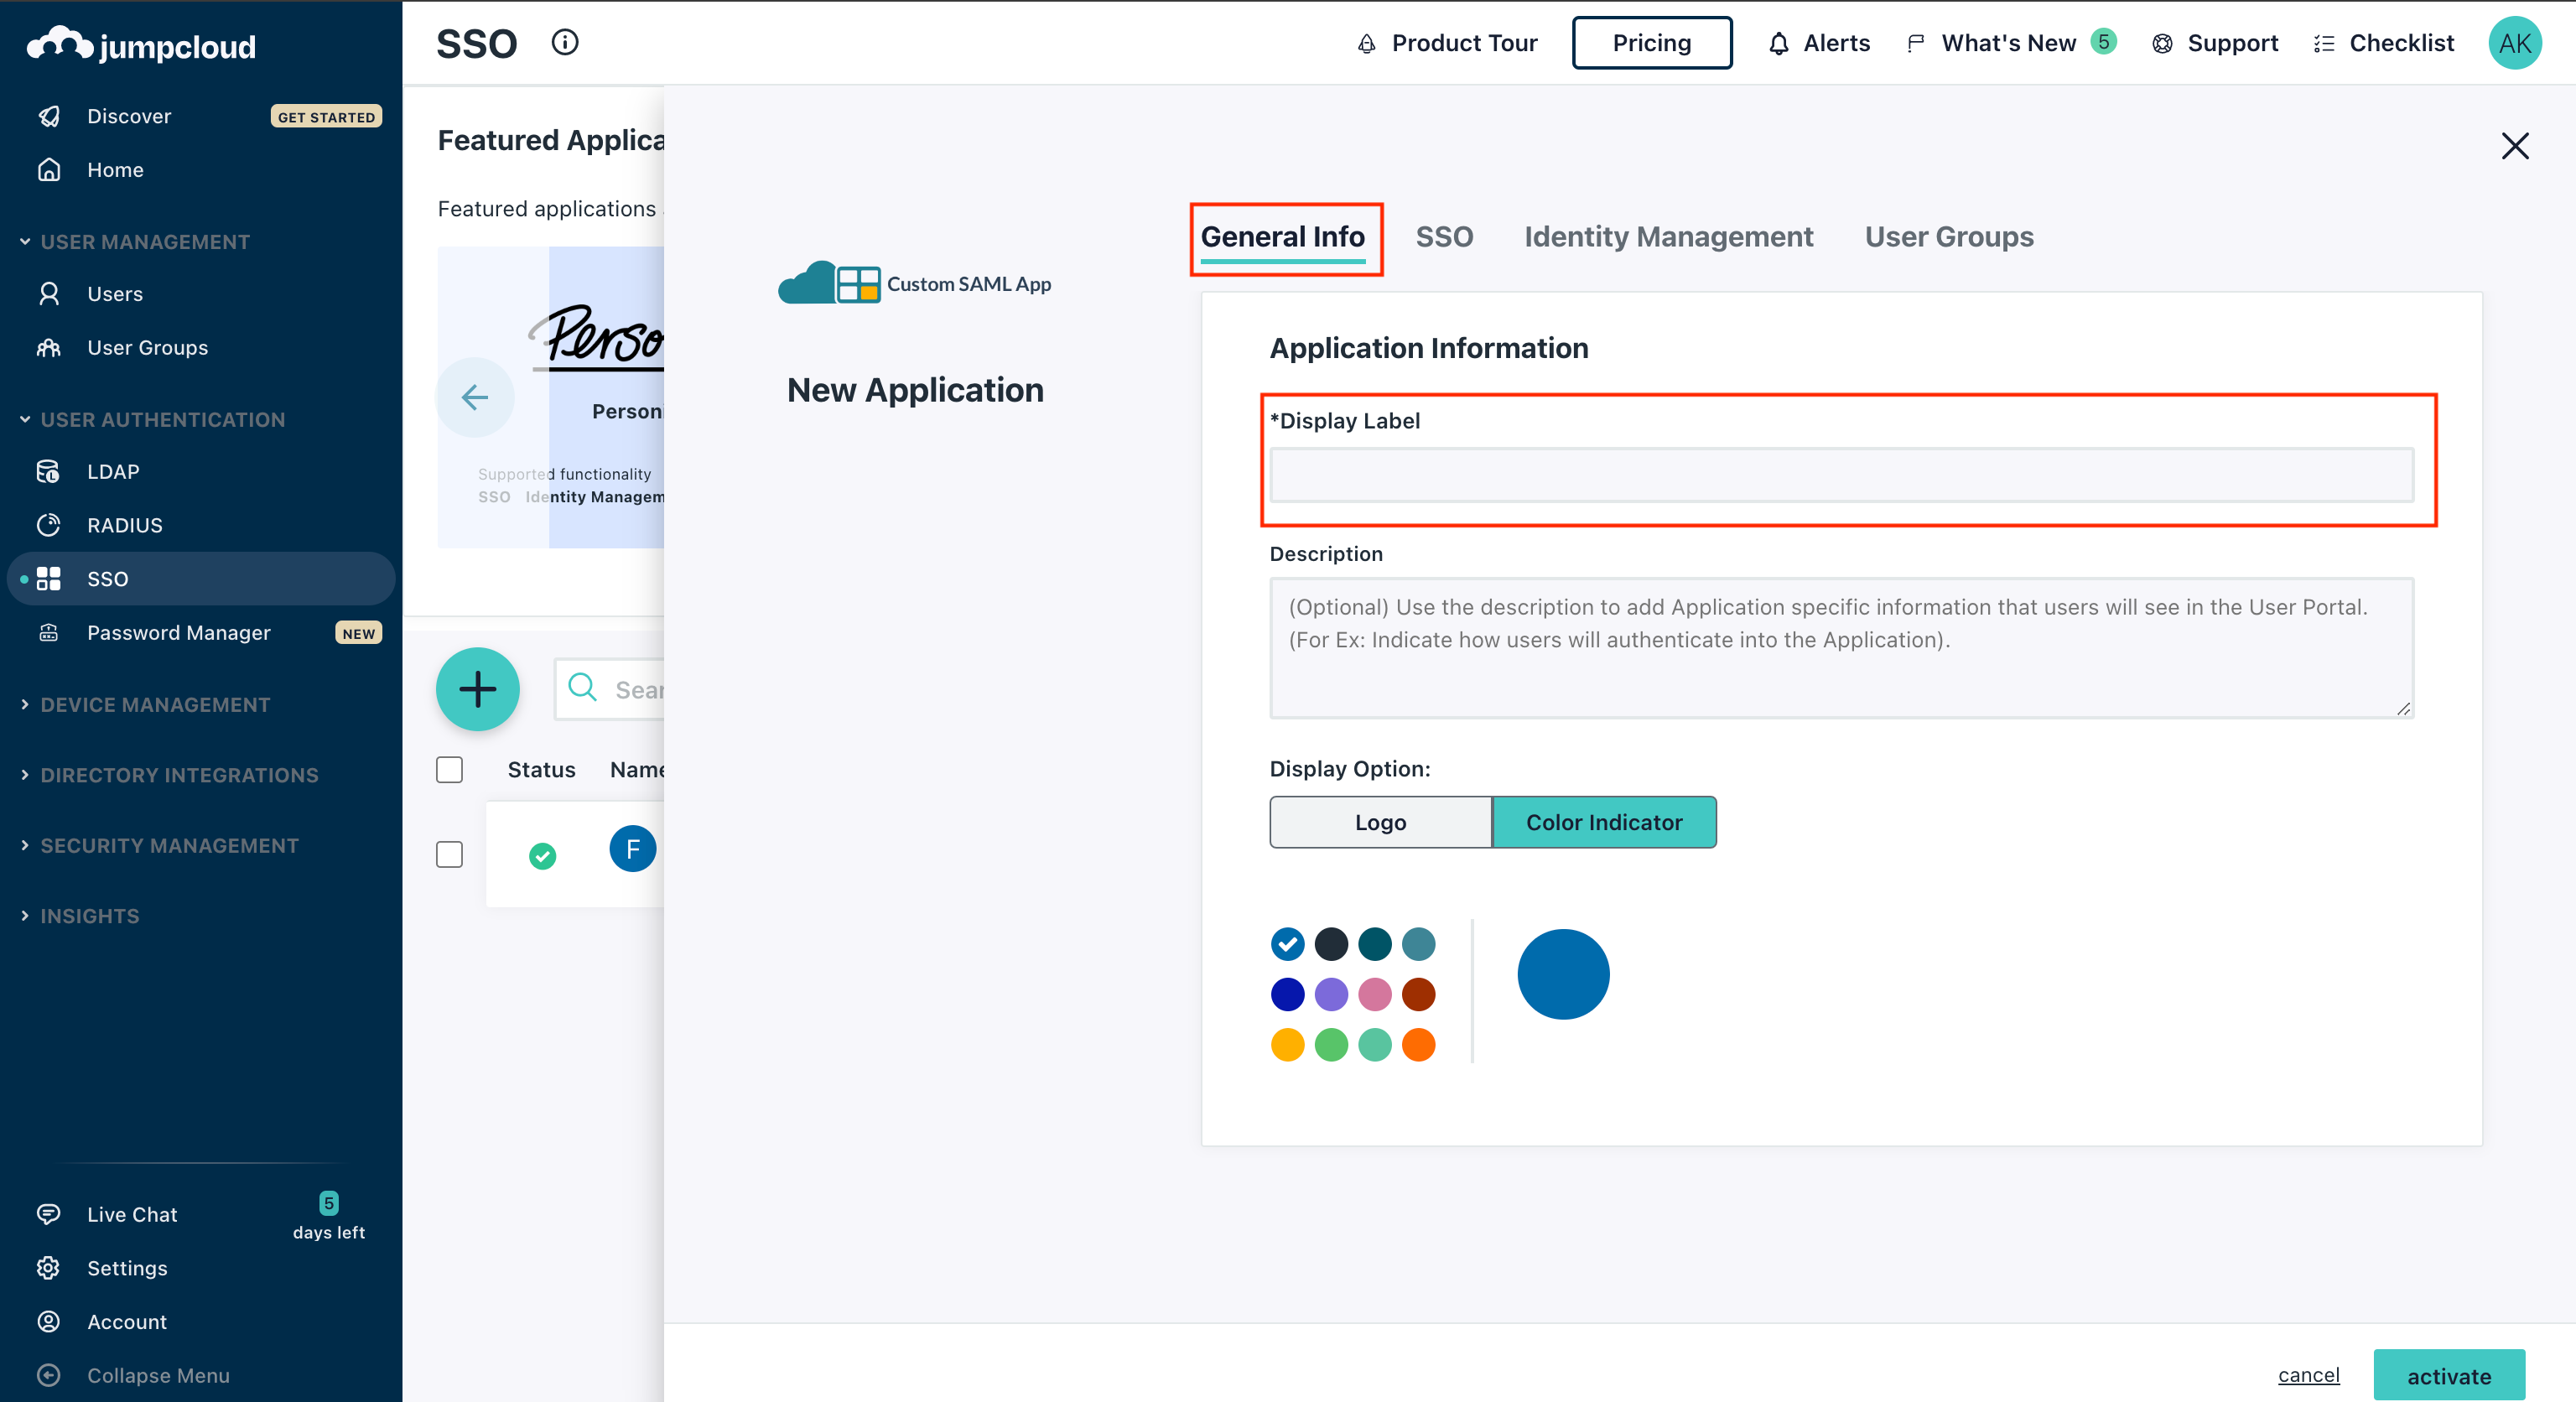Click the SSO sidebar icon
This screenshot has height=1402, width=2576.
pyautogui.click(x=50, y=577)
